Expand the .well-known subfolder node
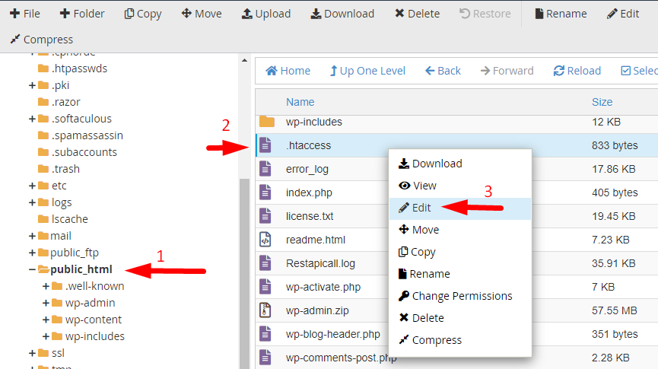 coord(46,286)
